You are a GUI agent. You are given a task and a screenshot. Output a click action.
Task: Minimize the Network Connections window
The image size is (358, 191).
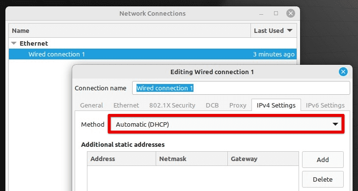pos(261,13)
